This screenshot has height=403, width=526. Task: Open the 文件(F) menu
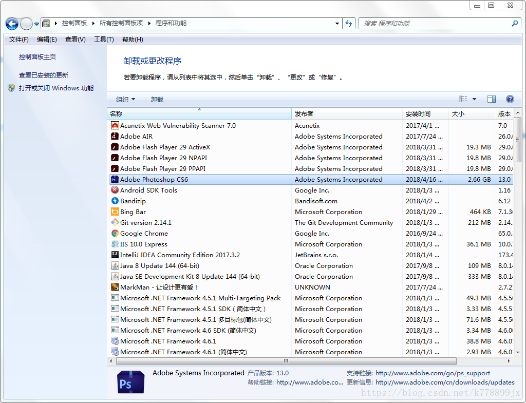(19, 40)
